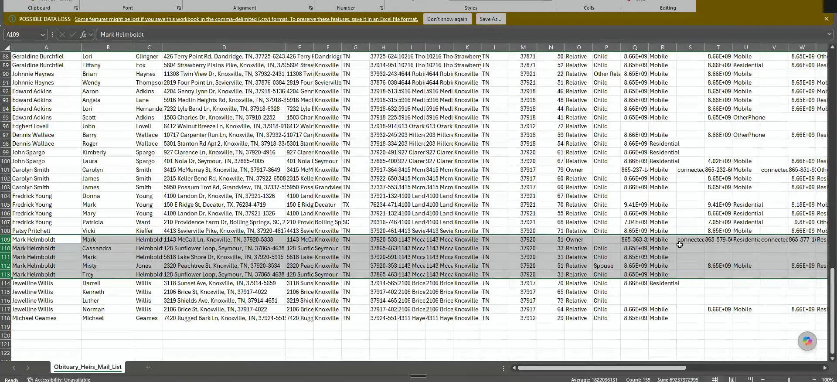Select column D header
The height and width of the screenshot is (382, 837).
point(224,47)
